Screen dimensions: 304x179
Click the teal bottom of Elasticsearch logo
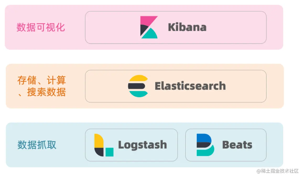tap(138, 94)
